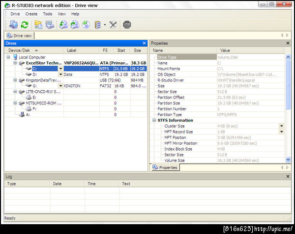Viewport: 295px width, 234px height.
Task: Click the Label column header
Action: point(81,51)
